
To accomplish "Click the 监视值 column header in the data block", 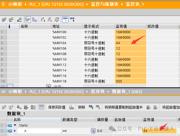I will pyautogui.click(x=159, y=120).
